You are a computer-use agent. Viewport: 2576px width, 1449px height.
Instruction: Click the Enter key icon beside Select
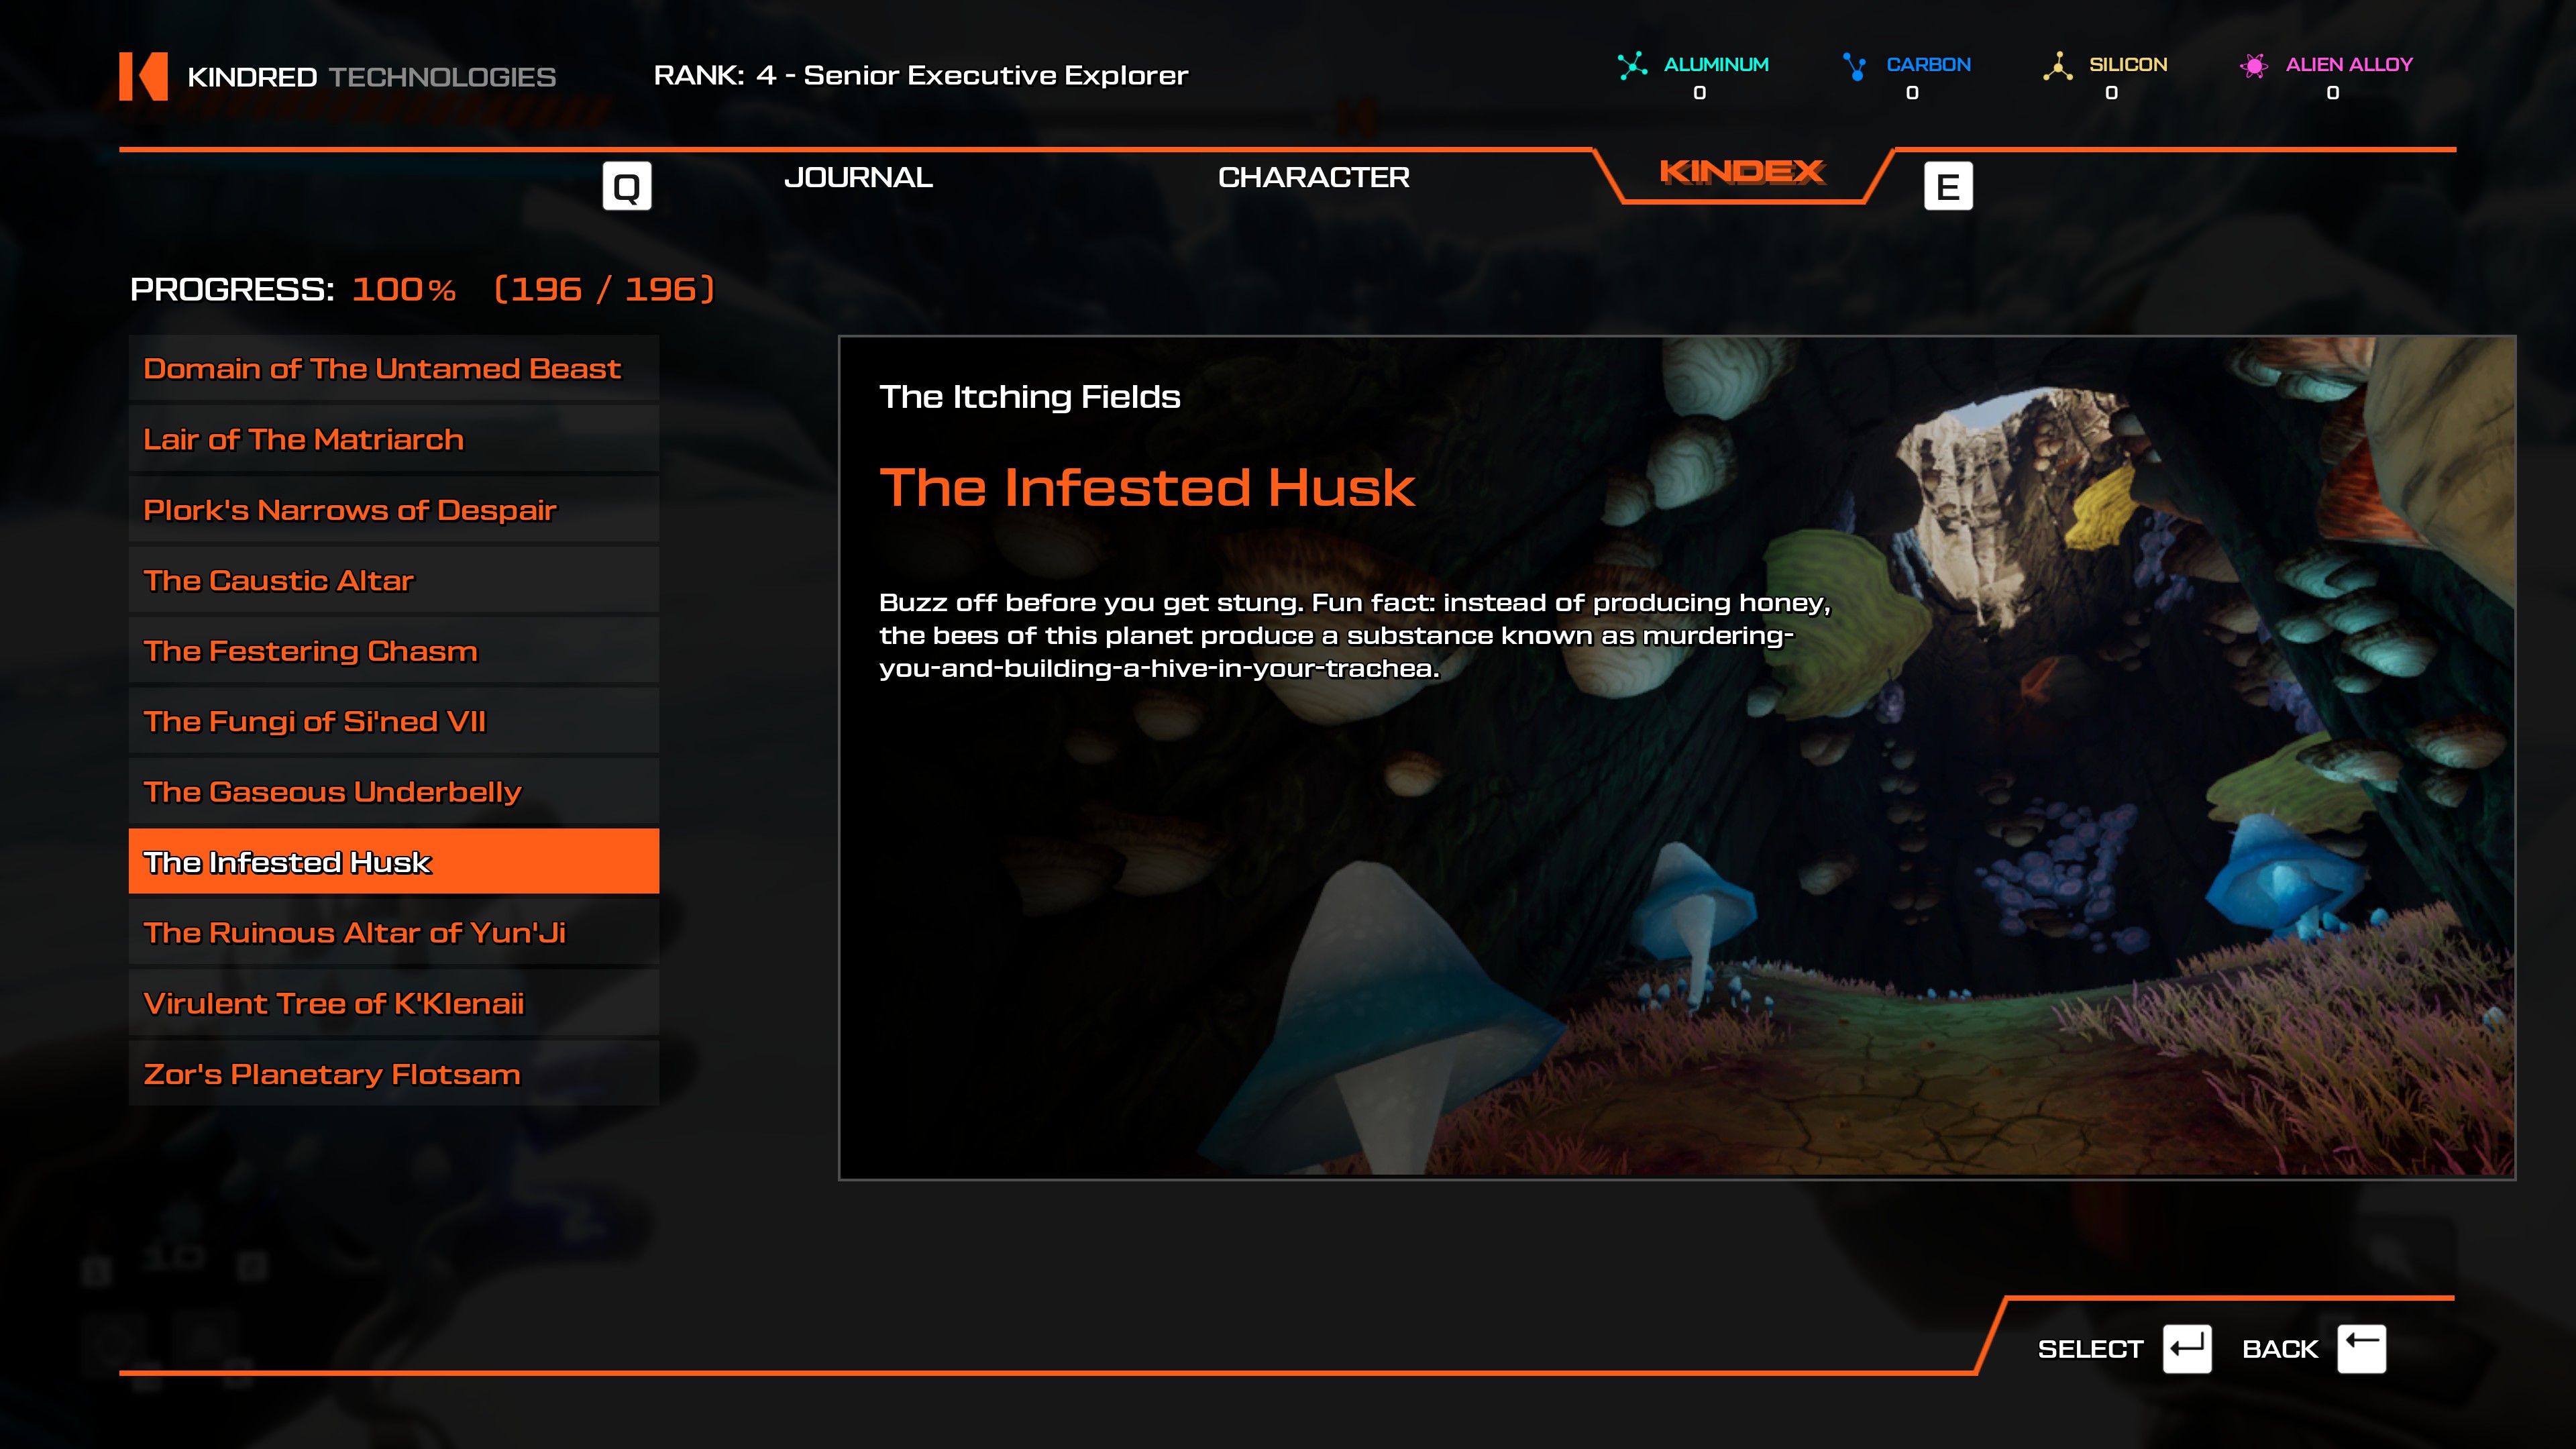[x=2187, y=1349]
